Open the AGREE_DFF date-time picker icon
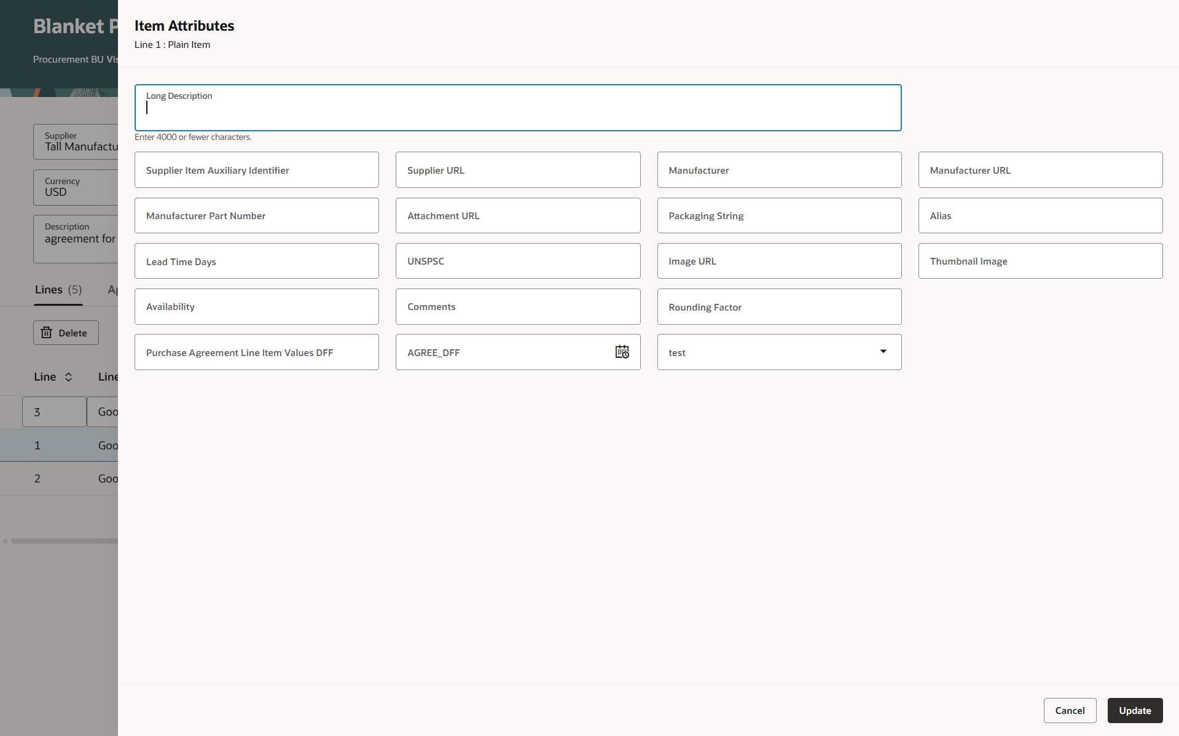 [622, 352]
